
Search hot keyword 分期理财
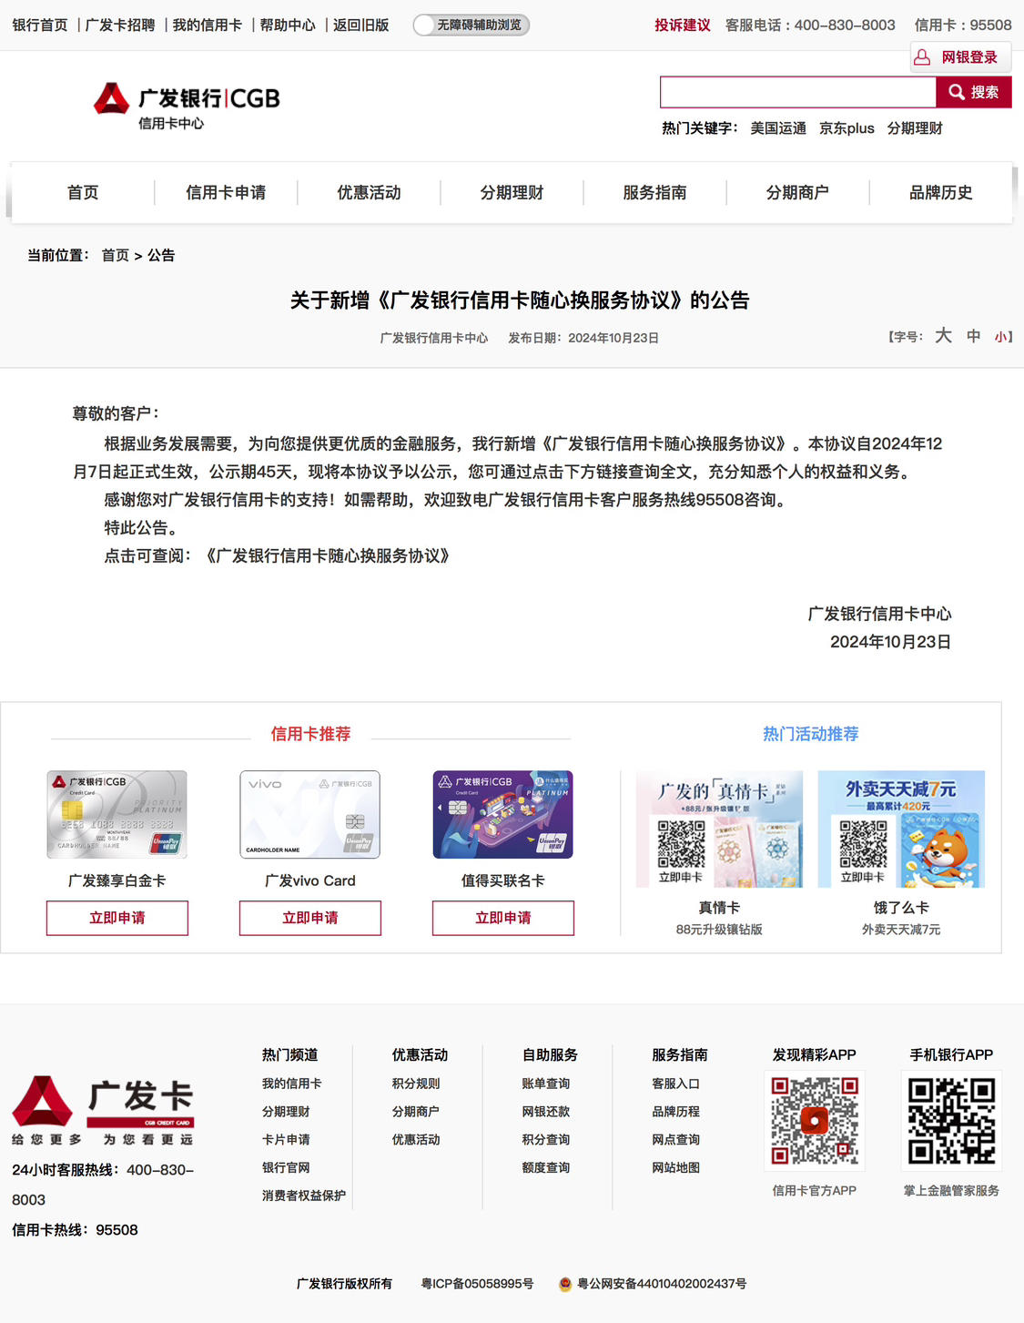click(x=915, y=128)
